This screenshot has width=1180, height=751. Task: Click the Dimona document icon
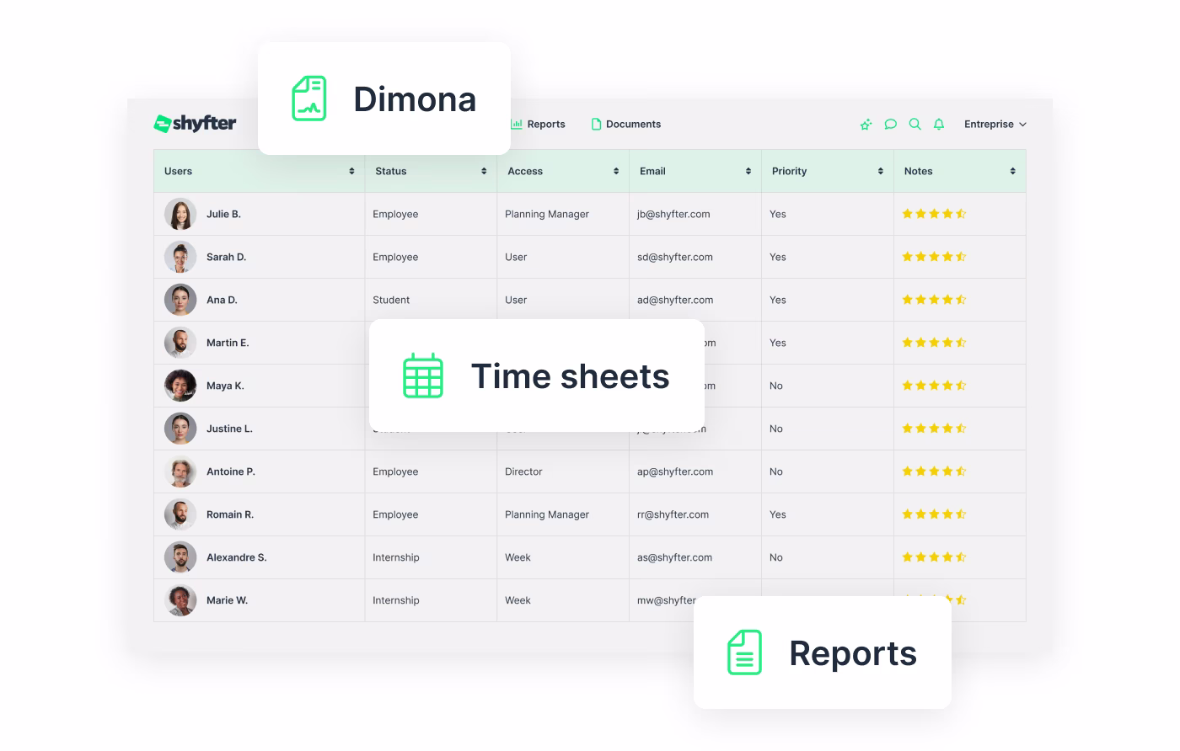tap(308, 98)
